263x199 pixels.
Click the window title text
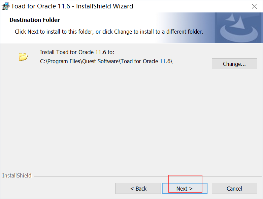click(72, 6)
